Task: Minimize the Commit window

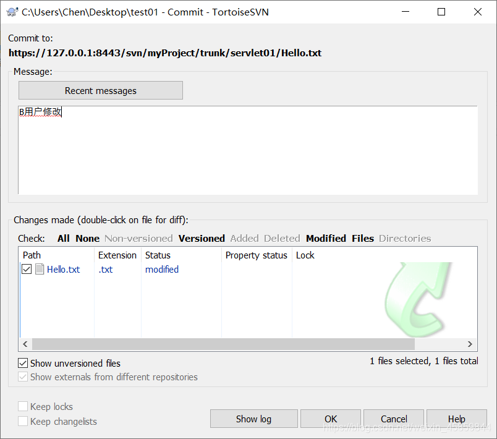Action: coord(406,12)
